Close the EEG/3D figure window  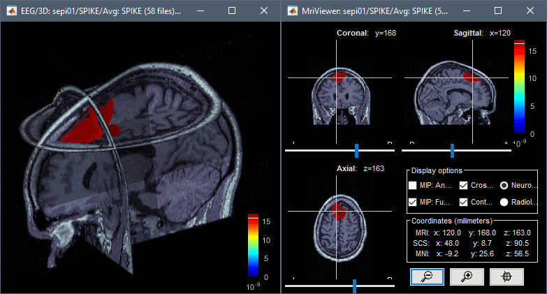(x=263, y=12)
